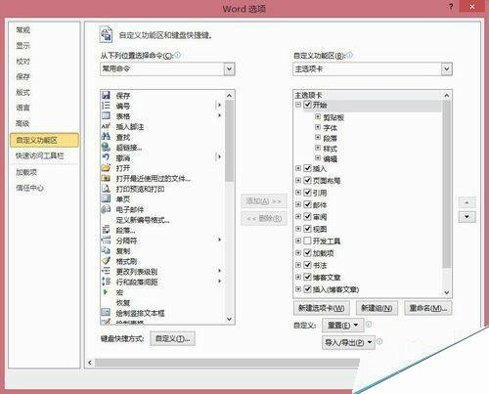The height and width of the screenshot is (394, 489).
Task: Select the Numbering (编号) command icon
Action: (106, 106)
